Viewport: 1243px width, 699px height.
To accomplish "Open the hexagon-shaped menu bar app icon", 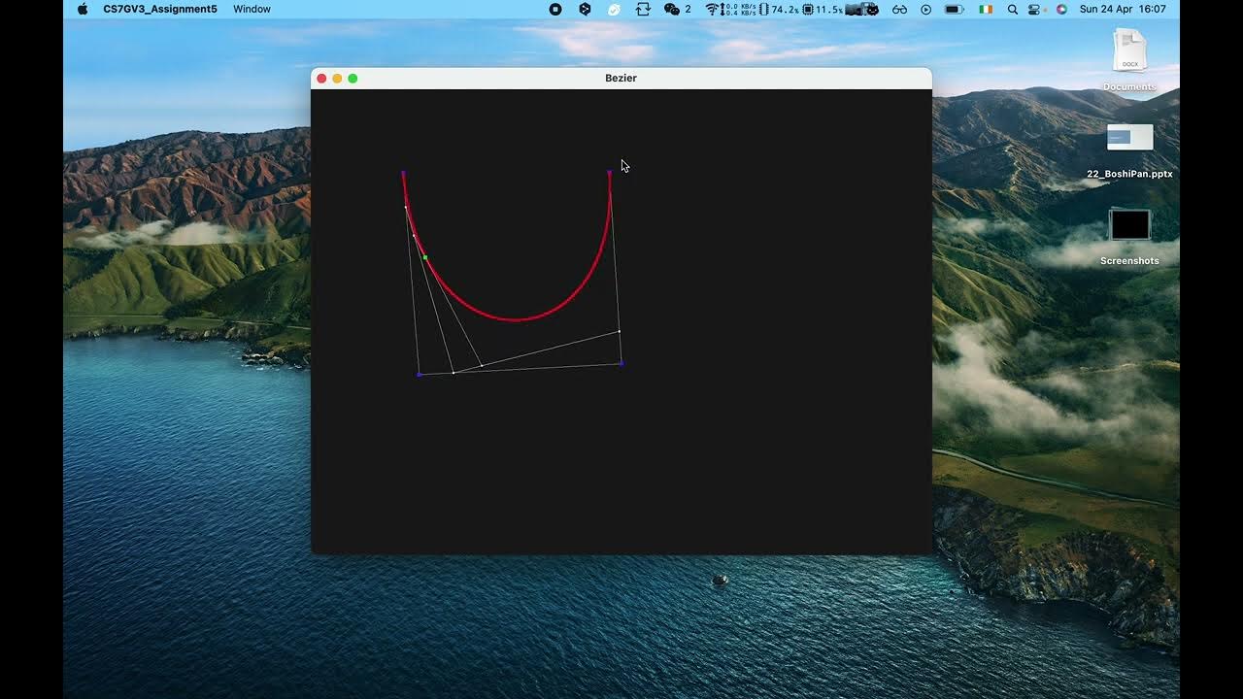I will click(x=585, y=9).
